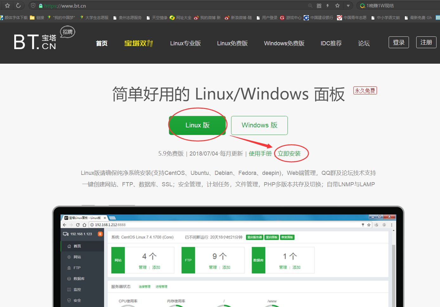Click the 立即安装 link
Screen dimensions: 440x307
(289, 154)
